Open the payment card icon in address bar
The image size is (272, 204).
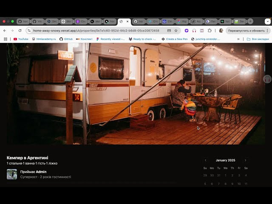169,31
